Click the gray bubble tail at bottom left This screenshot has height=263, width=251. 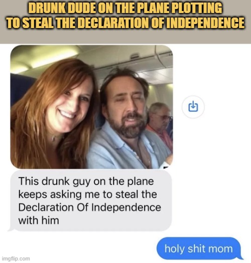pyautogui.click(x=12, y=228)
